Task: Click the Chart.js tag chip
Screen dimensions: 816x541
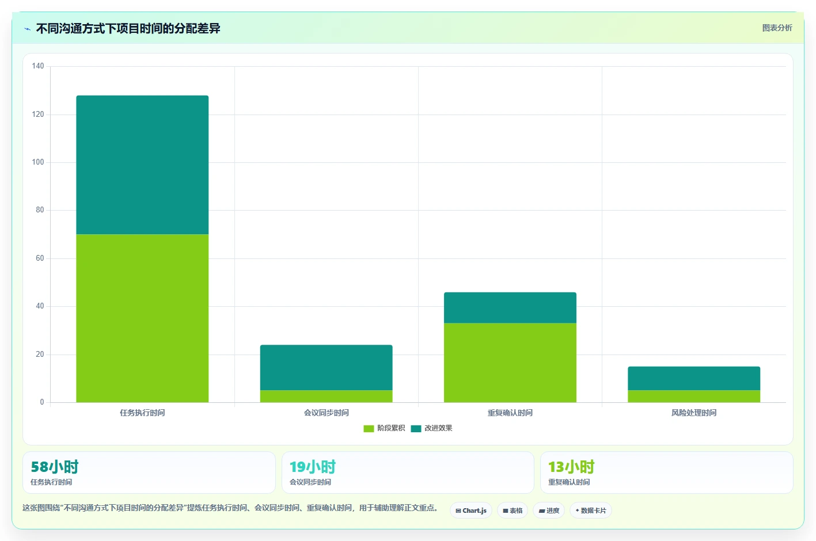Action: point(471,510)
